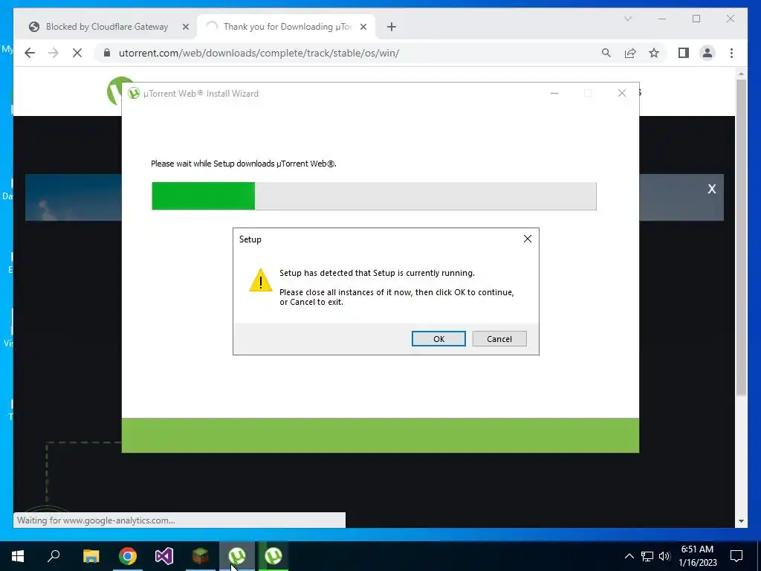The height and width of the screenshot is (571, 761).
Task: Click Cancel in the Setup dialog
Action: pos(499,339)
